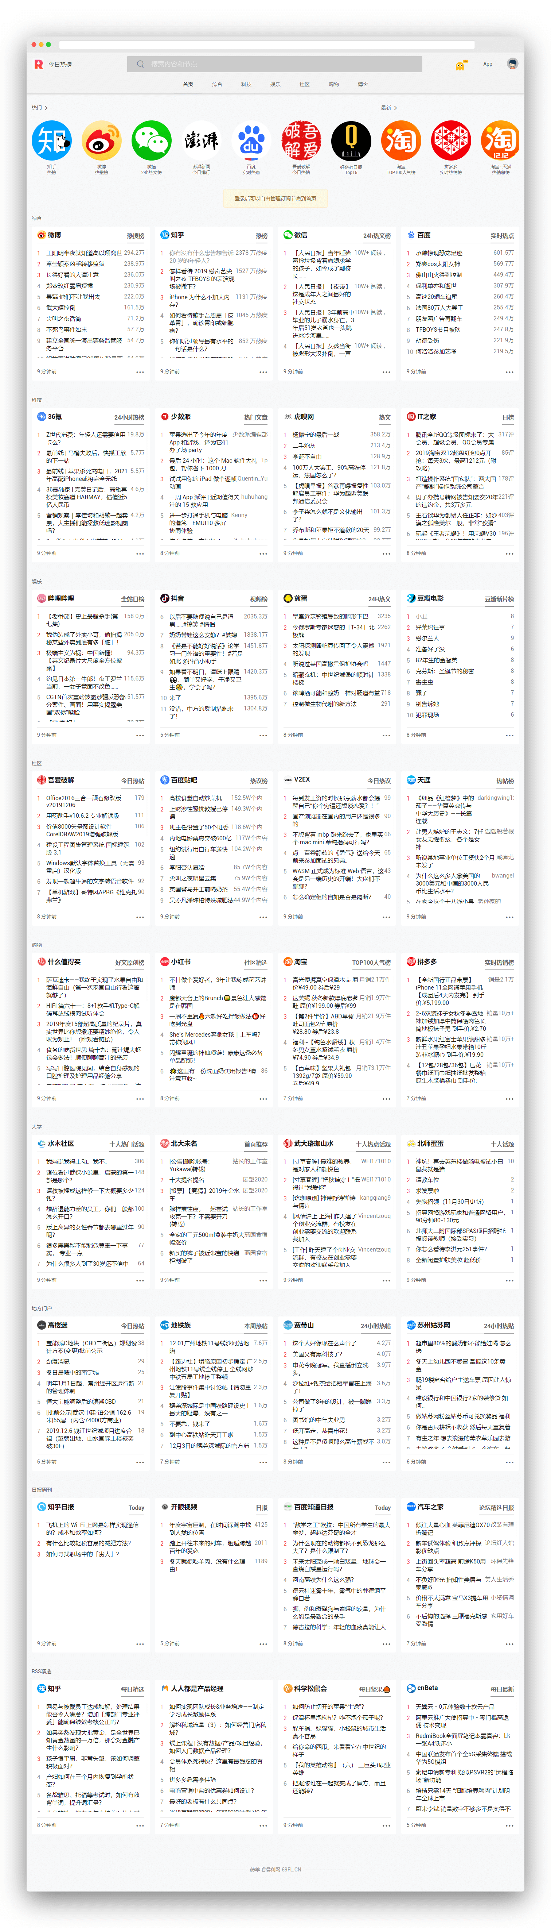The width and height of the screenshot is (551, 1928).
Task: Open the 拼多多实时热销榜 round icon
Action: (451, 140)
